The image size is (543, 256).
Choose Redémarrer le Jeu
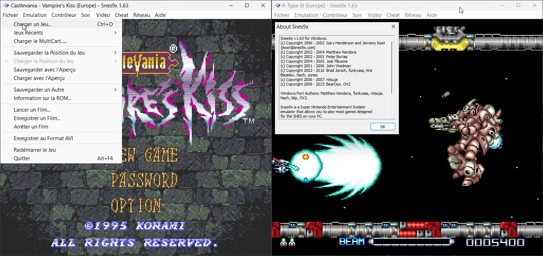pyautogui.click(x=61, y=150)
